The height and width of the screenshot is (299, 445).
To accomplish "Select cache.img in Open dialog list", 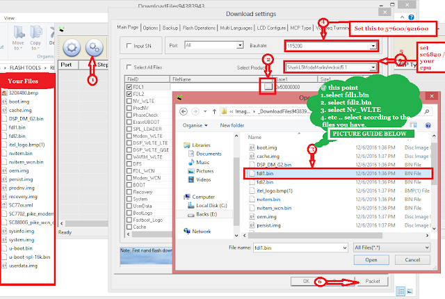I will 264,156.
